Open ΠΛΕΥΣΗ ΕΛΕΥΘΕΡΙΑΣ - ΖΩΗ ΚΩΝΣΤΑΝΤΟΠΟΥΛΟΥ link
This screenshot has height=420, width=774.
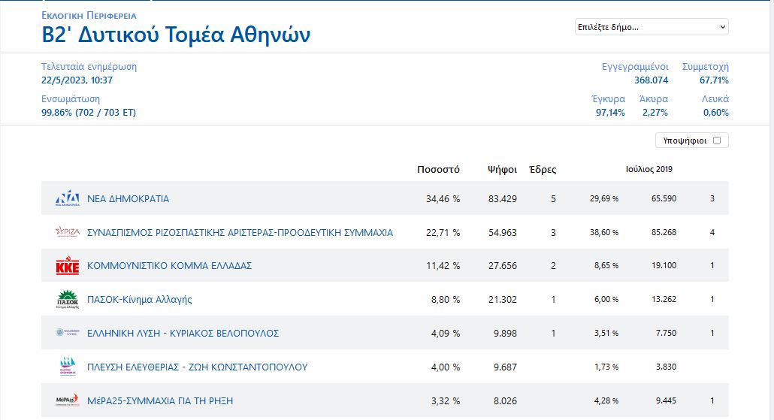tap(197, 367)
